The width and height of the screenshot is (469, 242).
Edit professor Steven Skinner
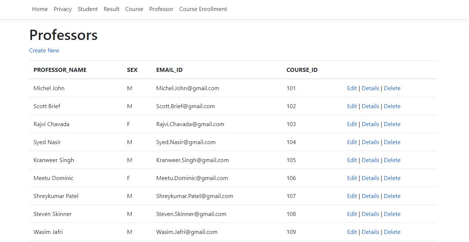352,214
